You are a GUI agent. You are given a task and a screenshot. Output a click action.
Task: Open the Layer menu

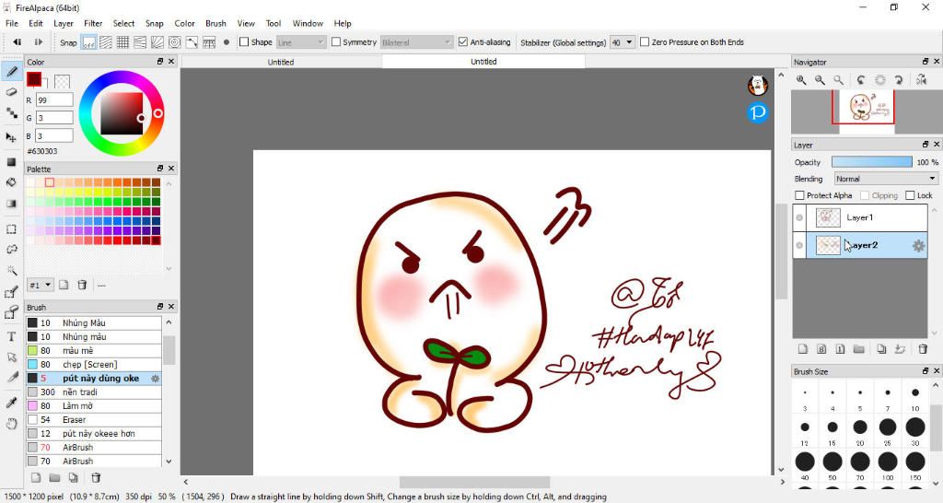pos(64,23)
